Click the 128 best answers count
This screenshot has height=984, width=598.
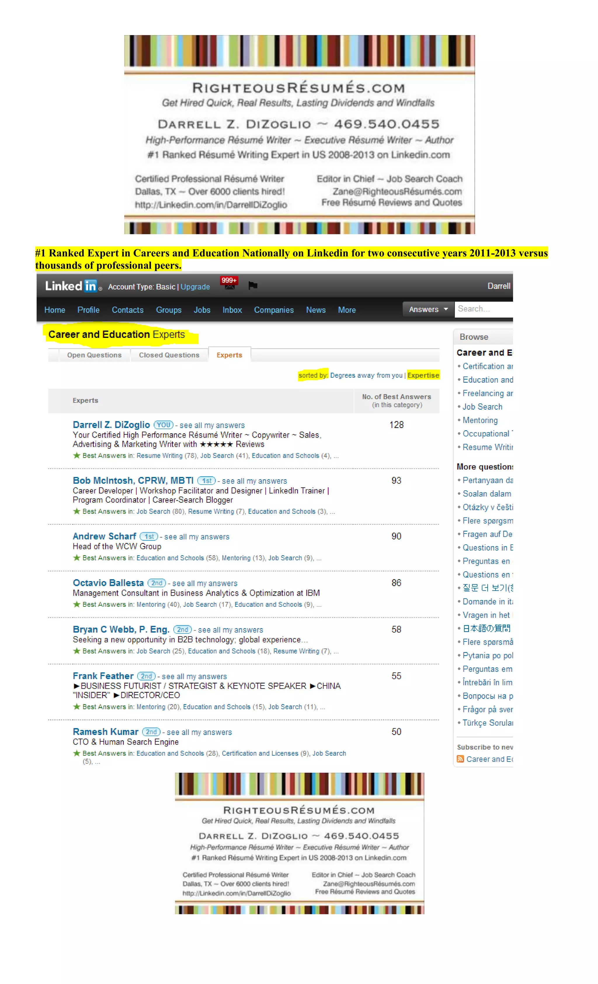click(x=397, y=425)
